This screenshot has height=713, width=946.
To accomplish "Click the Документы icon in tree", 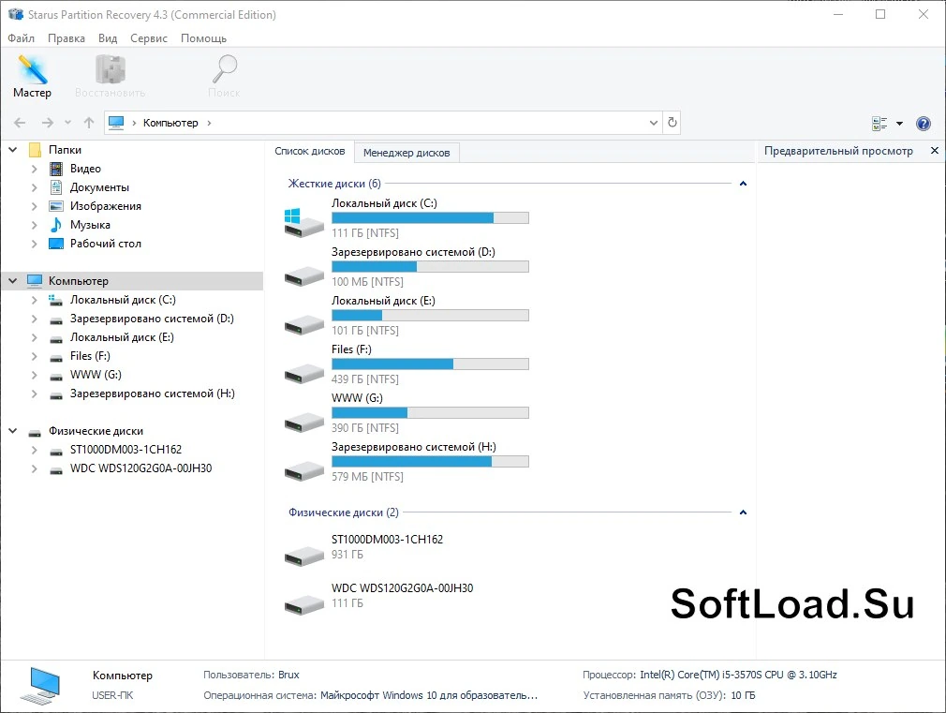I will pos(56,187).
